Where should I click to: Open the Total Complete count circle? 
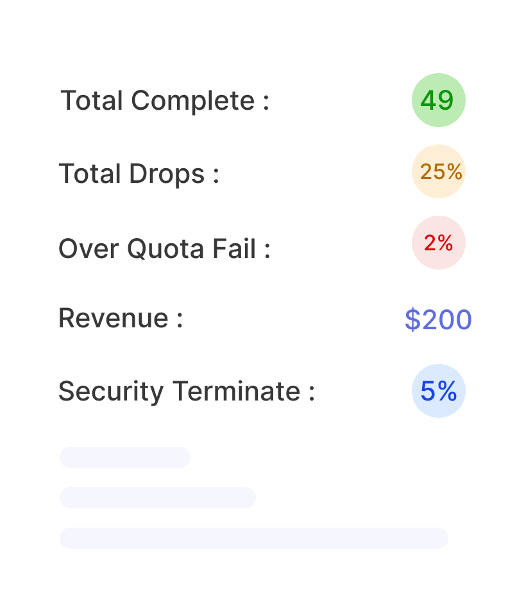438,101
